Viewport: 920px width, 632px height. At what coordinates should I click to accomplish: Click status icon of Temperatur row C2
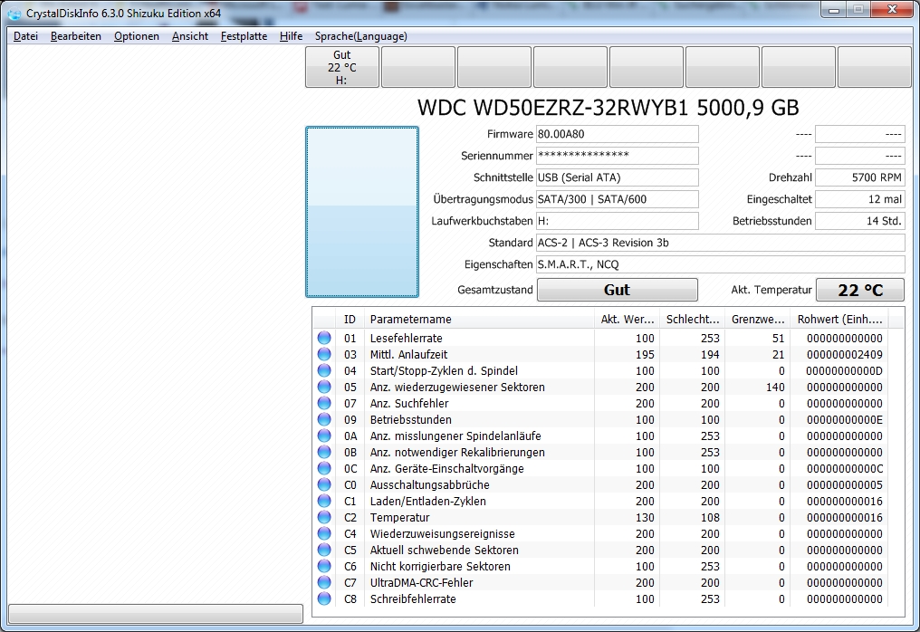[x=324, y=517]
